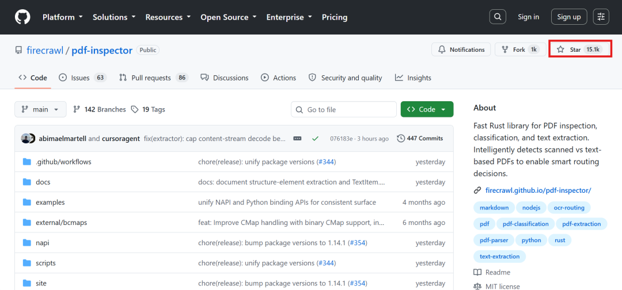The height and width of the screenshot is (290, 622).
Task: Open pull request #354 on napi row
Action: pos(358,243)
